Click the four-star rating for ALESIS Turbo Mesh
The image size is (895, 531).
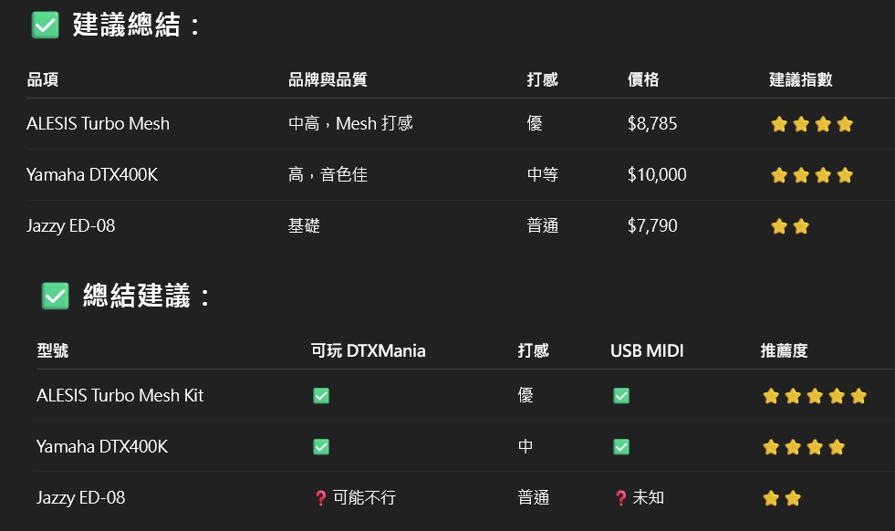[x=812, y=124]
